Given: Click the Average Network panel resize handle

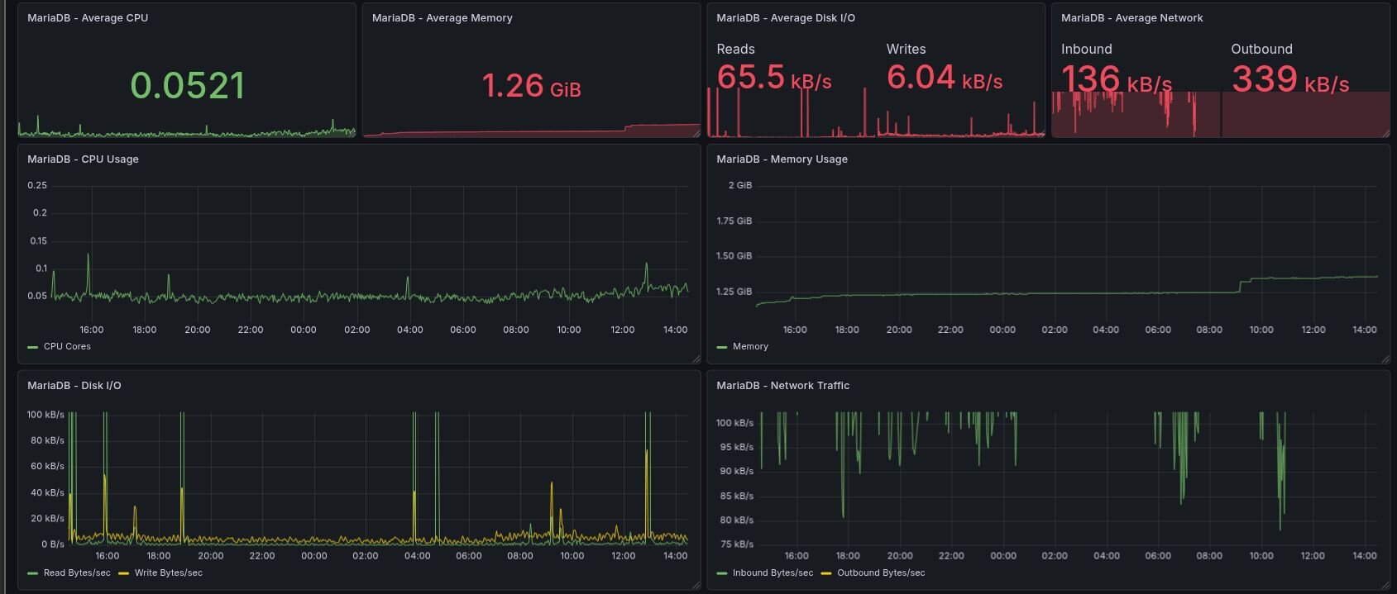Looking at the screenshot, I should coord(1385,132).
